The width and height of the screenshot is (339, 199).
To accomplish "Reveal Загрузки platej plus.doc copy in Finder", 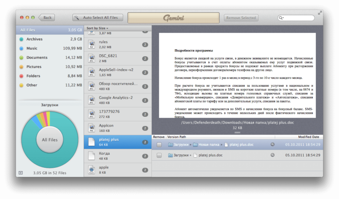I will (273, 155).
